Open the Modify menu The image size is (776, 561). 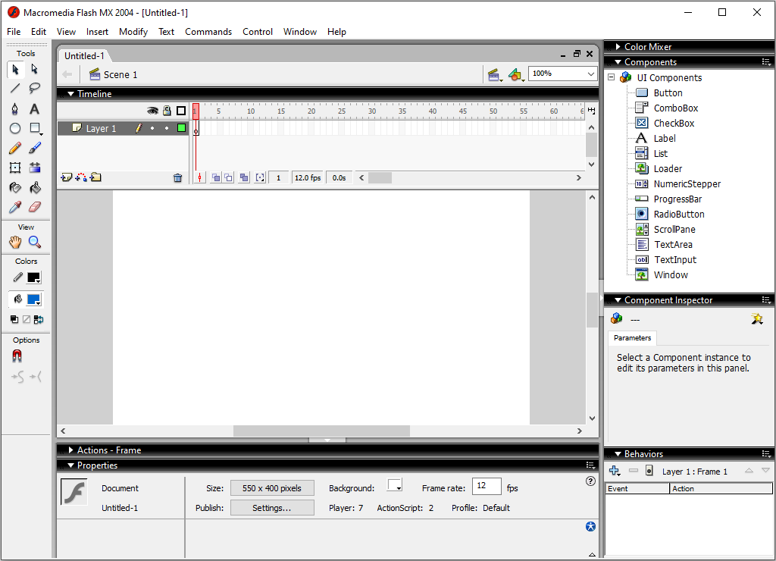[x=133, y=32]
